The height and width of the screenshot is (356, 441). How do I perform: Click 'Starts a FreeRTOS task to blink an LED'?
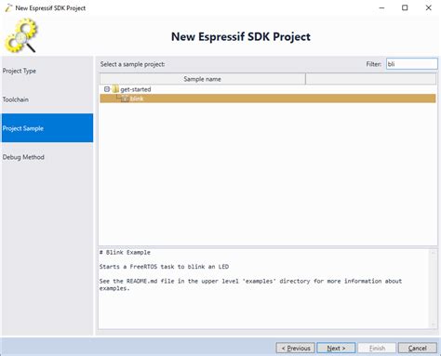164,267
